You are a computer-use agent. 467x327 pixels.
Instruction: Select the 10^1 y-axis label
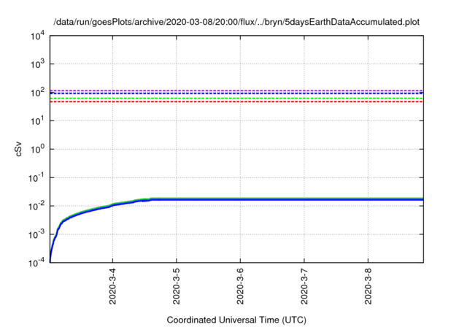pyautogui.click(x=38, y=120)
